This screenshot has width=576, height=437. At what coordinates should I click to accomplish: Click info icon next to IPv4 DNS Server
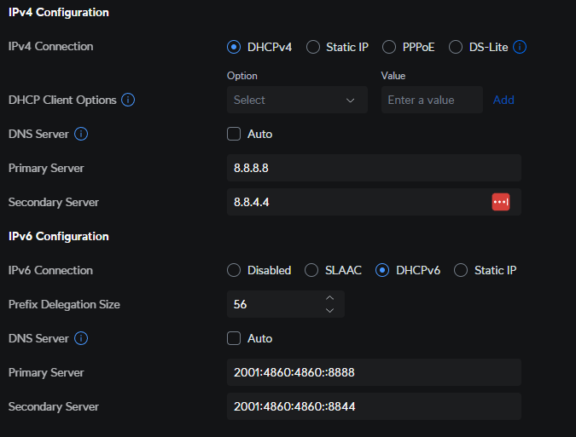click(81, 134)
